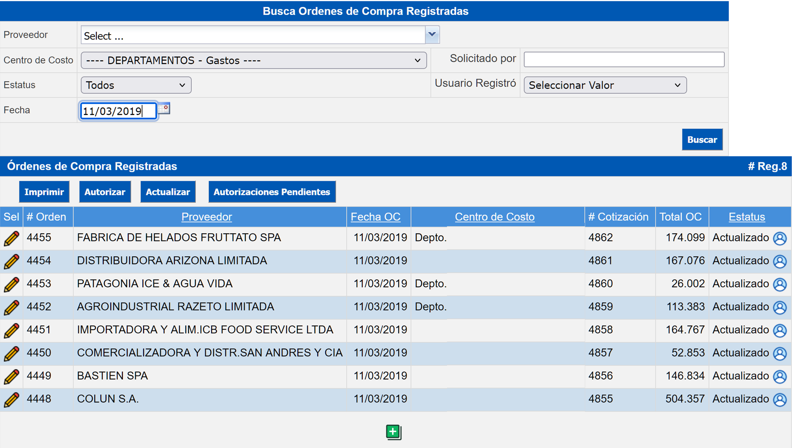Click the Solicitado por text field
This screenshot has height=448, width=792.
[x=624, y=59]
